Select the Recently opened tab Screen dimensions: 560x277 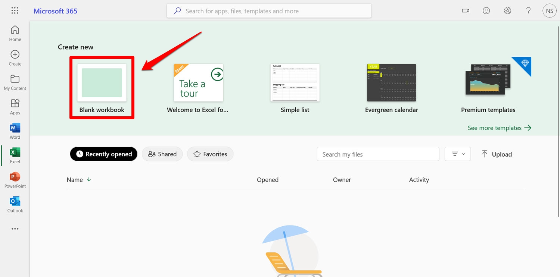[104, 154]
